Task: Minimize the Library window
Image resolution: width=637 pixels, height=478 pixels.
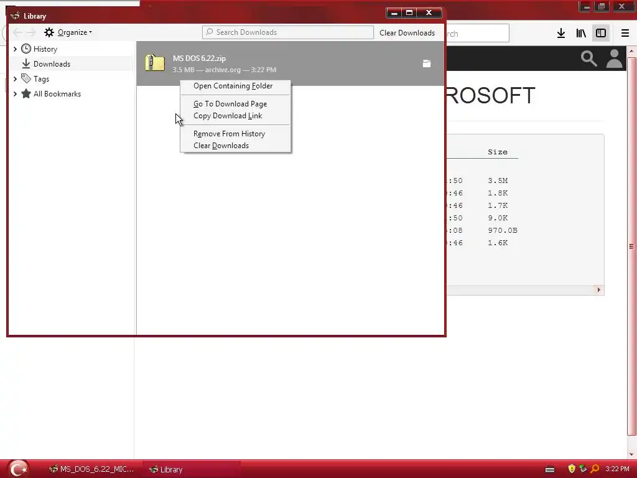Action: coord(394,13)
